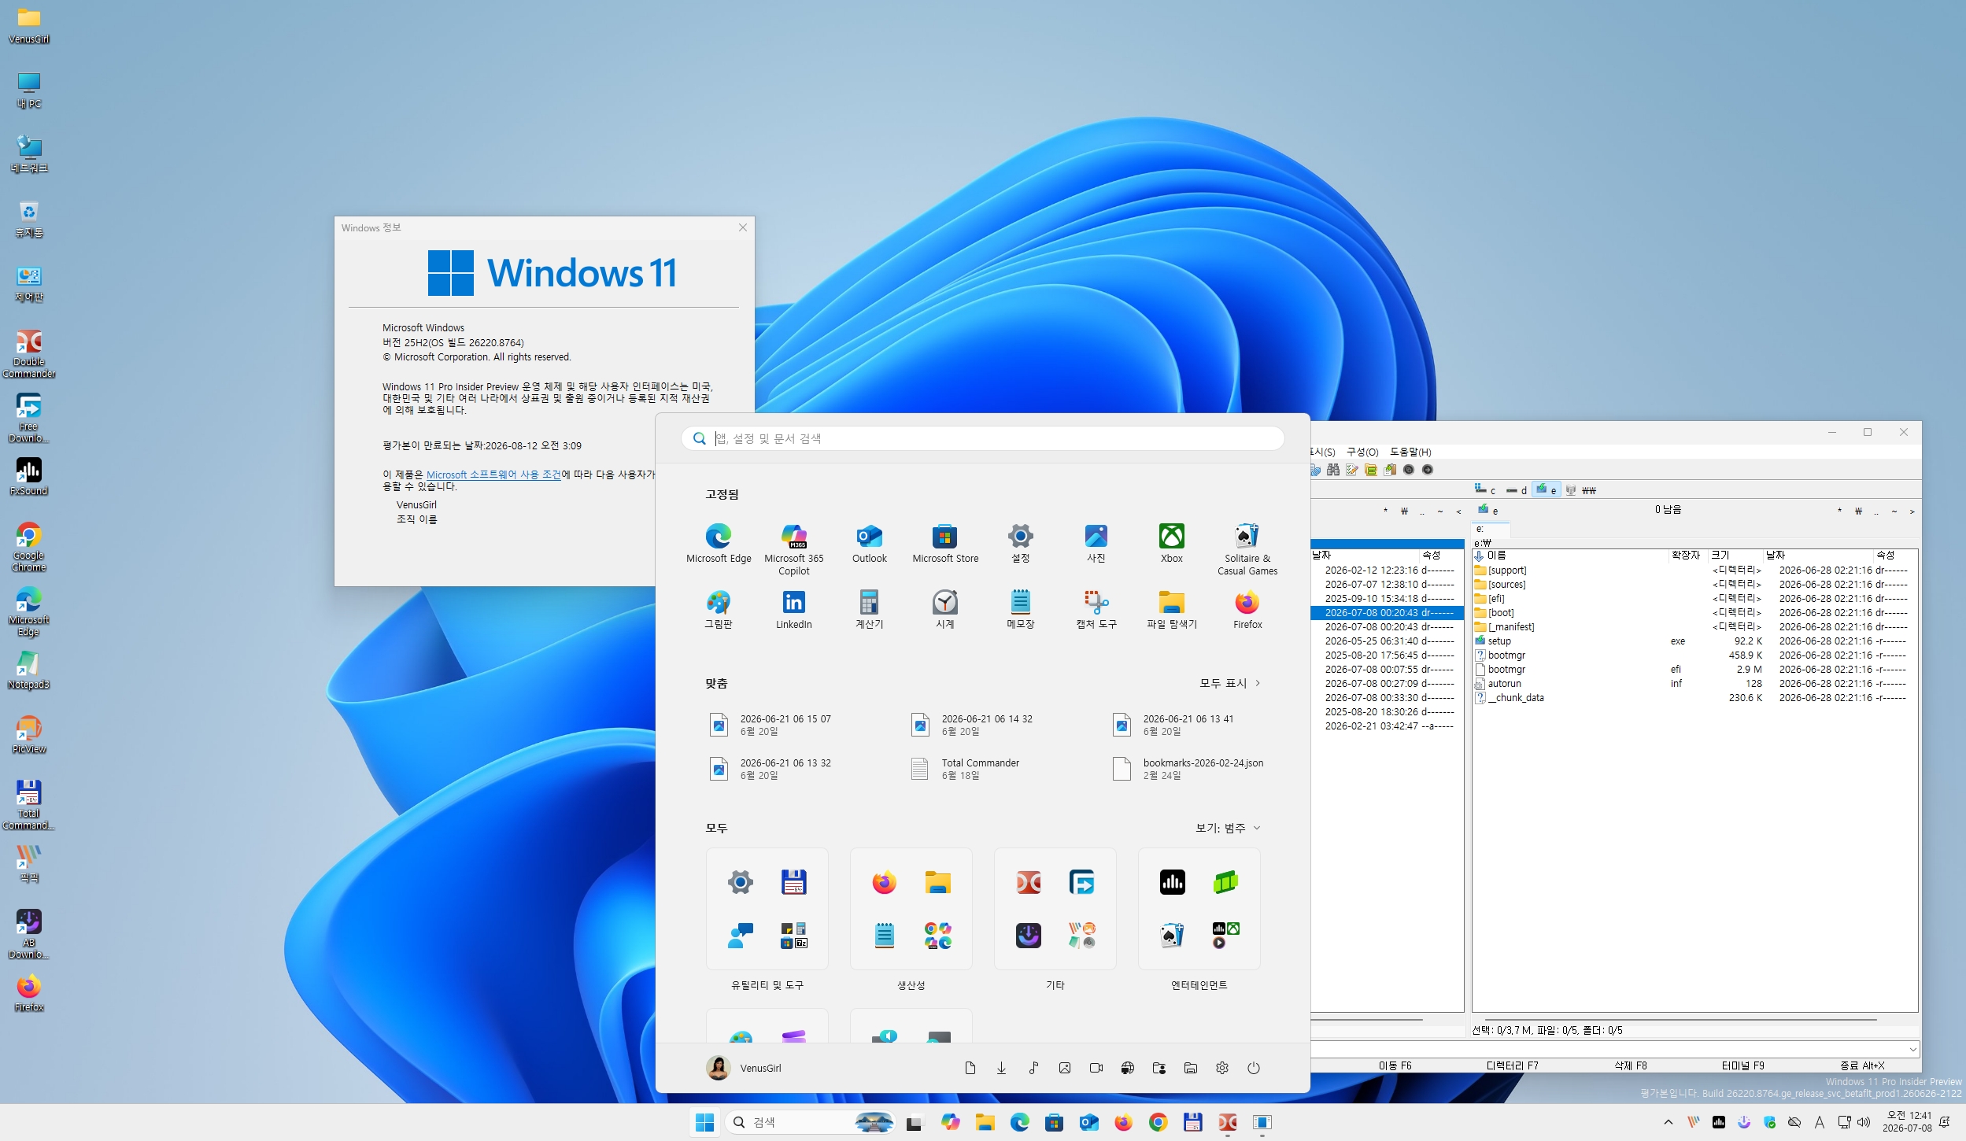Open the 사진 app in pinned apps
Screen dimensions: 1966x1141
coord(1096,544)
